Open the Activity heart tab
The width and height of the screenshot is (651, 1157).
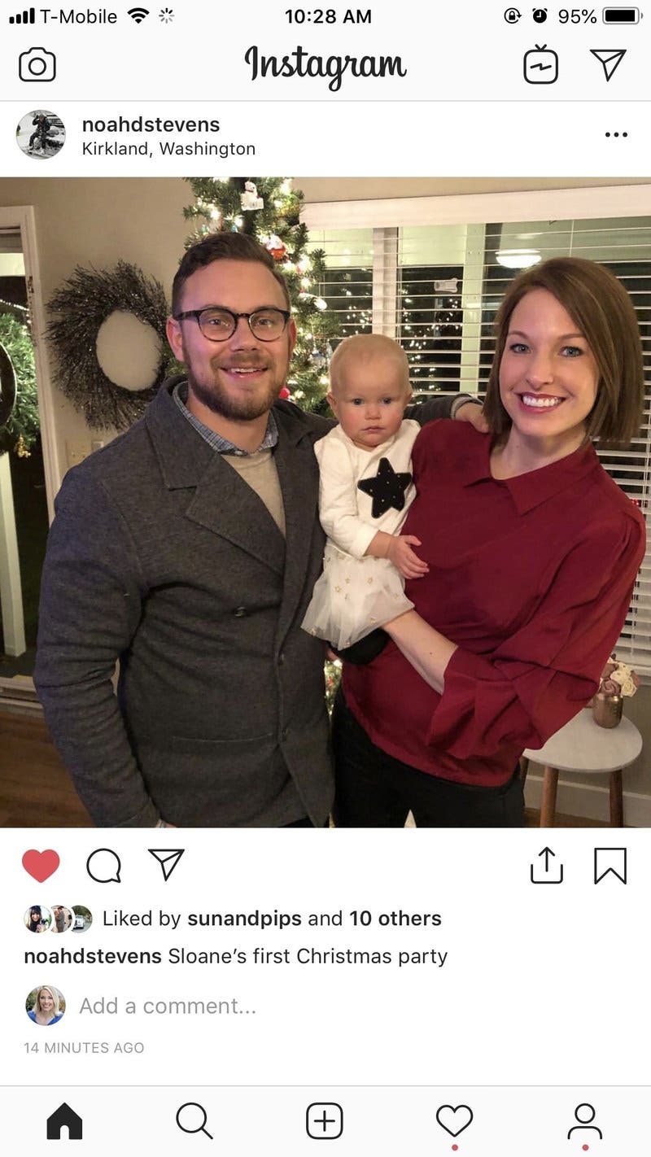tap(454, 1121)
